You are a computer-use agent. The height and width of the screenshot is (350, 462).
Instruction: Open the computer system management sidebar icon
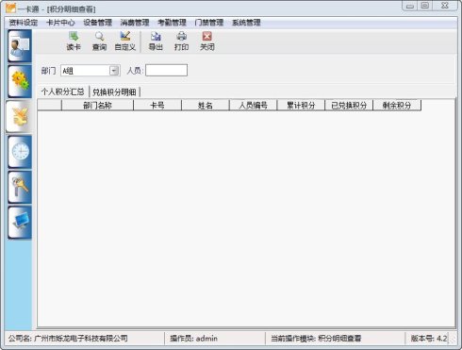[x=20, y=223]
